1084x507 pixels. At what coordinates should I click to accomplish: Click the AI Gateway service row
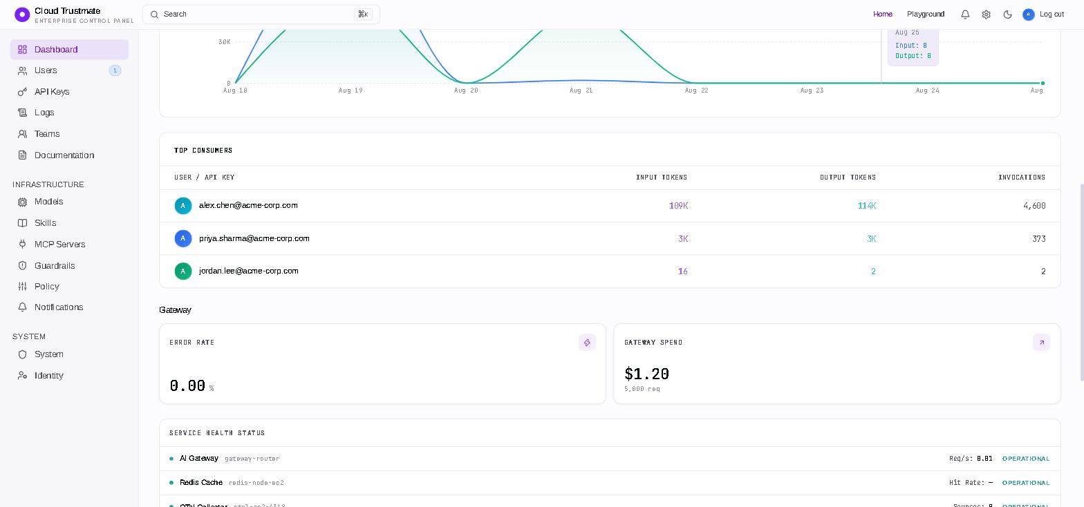click(610, 459)
